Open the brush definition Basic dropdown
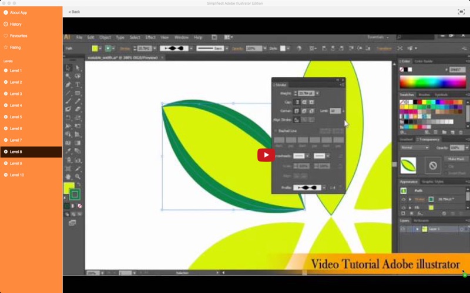The image size is (470, 293). click(x=227, y=49)
